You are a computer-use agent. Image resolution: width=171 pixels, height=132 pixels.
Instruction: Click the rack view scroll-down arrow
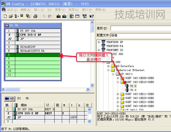point(92,85)
